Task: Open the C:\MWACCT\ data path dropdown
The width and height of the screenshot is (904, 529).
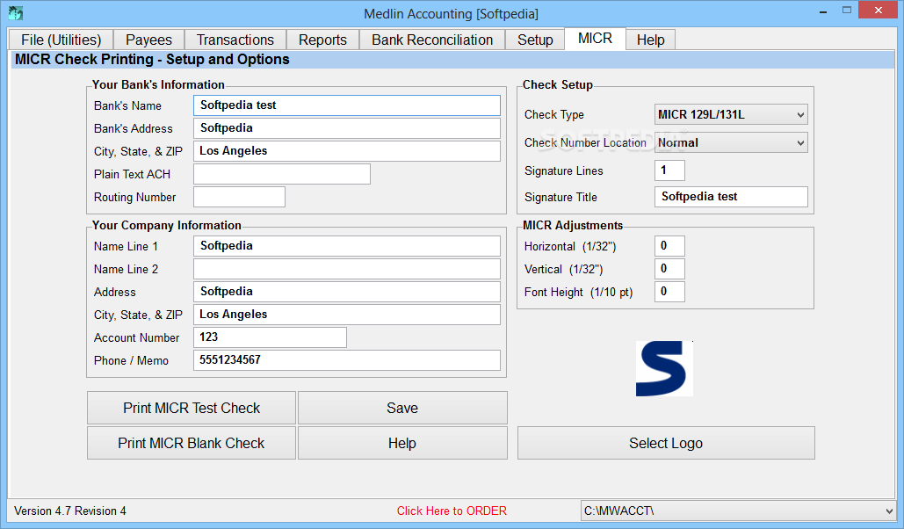Action: (x=738, y=511)
